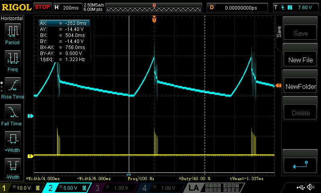321x193 pixels.
Task: Click the horizontal timebase 200ms readout
Action: pyautogui.click(x=68, y=8)
